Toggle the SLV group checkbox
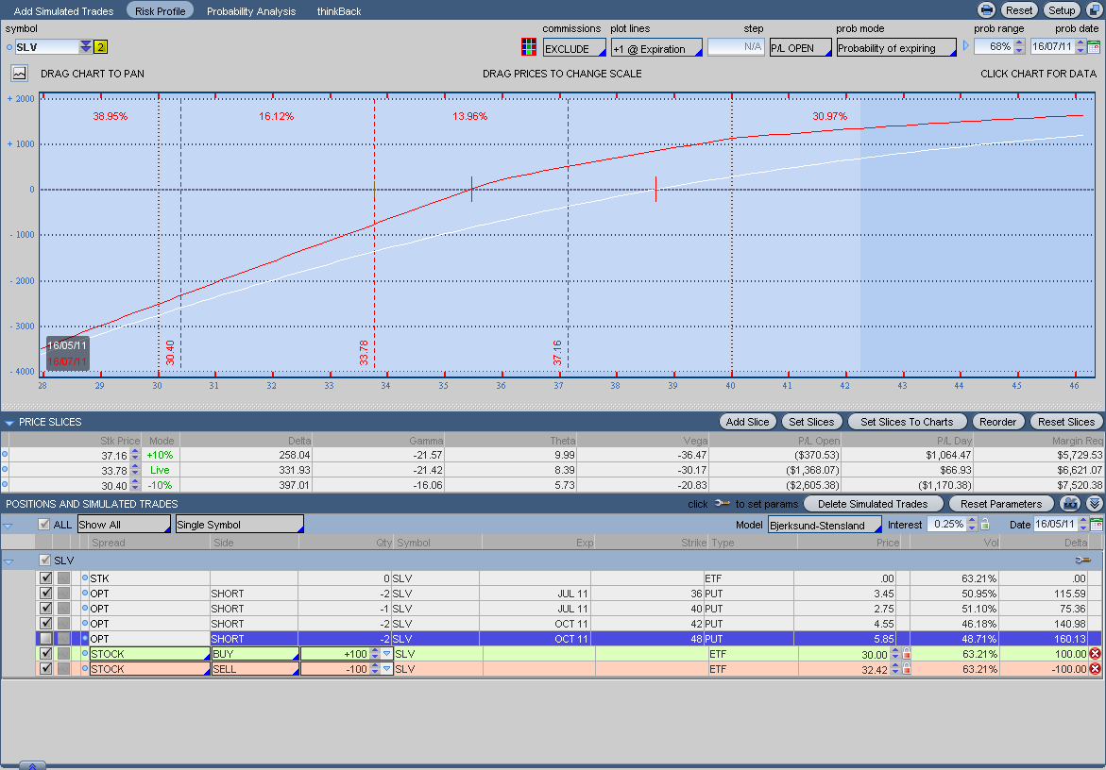 click(x=44, y=561)
